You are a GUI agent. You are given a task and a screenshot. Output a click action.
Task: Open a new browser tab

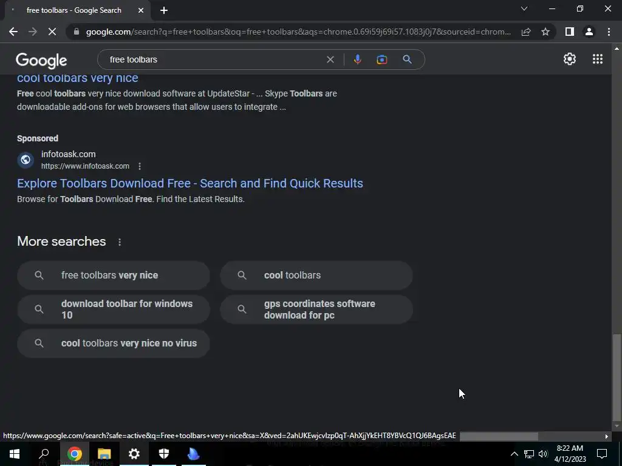[x=164, y=10]
